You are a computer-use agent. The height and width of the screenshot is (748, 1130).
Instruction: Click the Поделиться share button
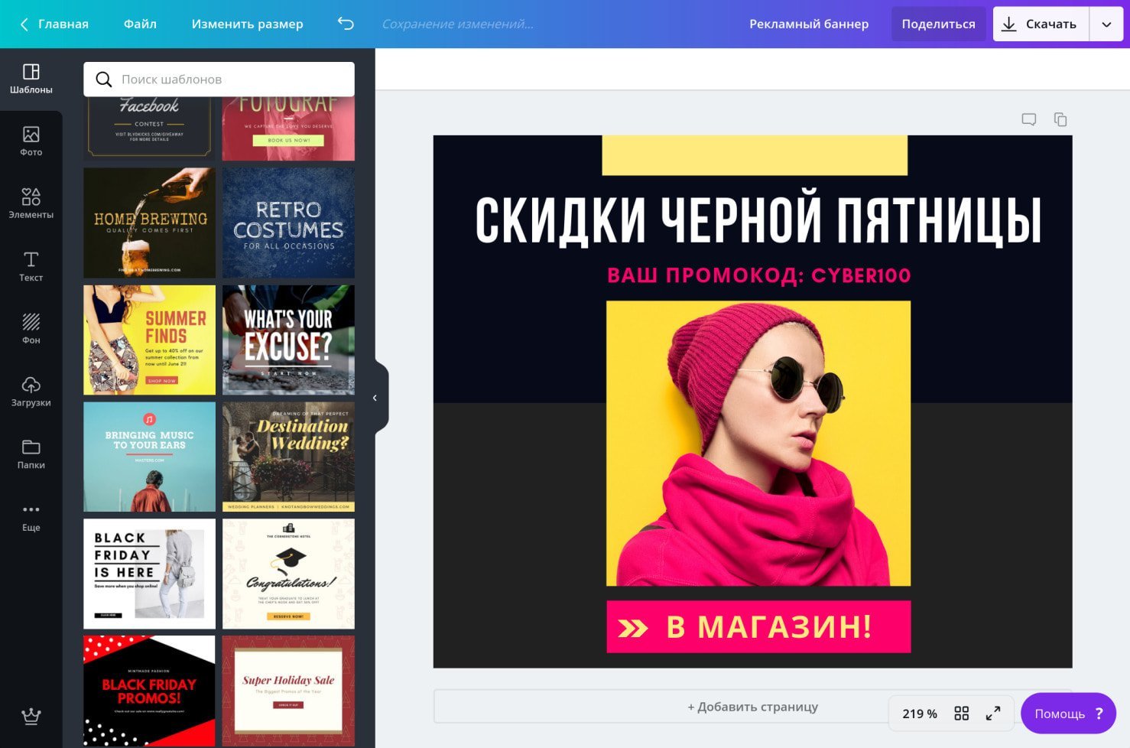(939, 24)
